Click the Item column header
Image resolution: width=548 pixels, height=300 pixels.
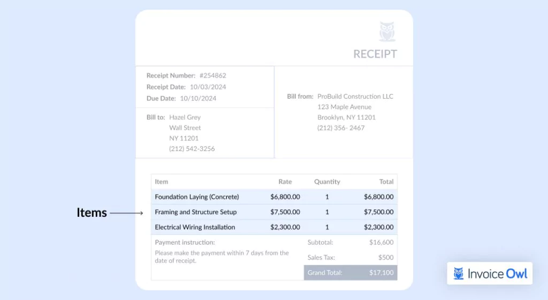(x=162, y=181)
